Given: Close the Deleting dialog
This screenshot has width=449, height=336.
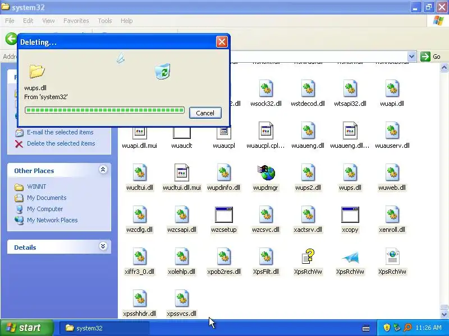Looking at the screenshot, I should point(222,42).
